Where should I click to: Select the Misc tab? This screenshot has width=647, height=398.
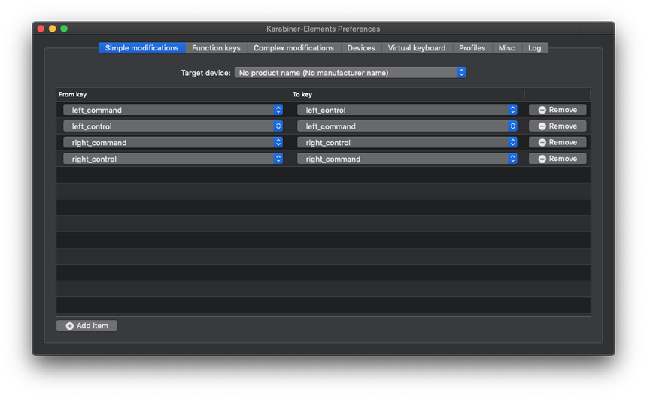[507, 48]
